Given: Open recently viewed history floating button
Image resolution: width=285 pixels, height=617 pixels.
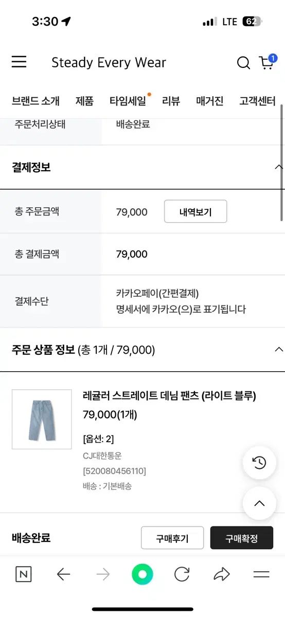Looking at the screenshot, I should tap(259, 463).
